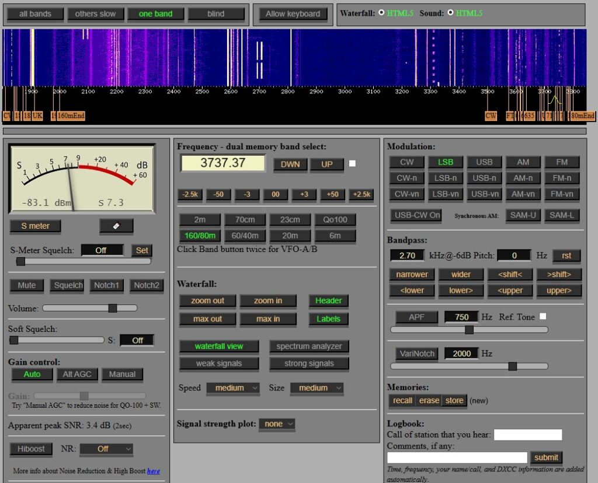
Task: Switch to the all bands view
Action: coord(34,14)
